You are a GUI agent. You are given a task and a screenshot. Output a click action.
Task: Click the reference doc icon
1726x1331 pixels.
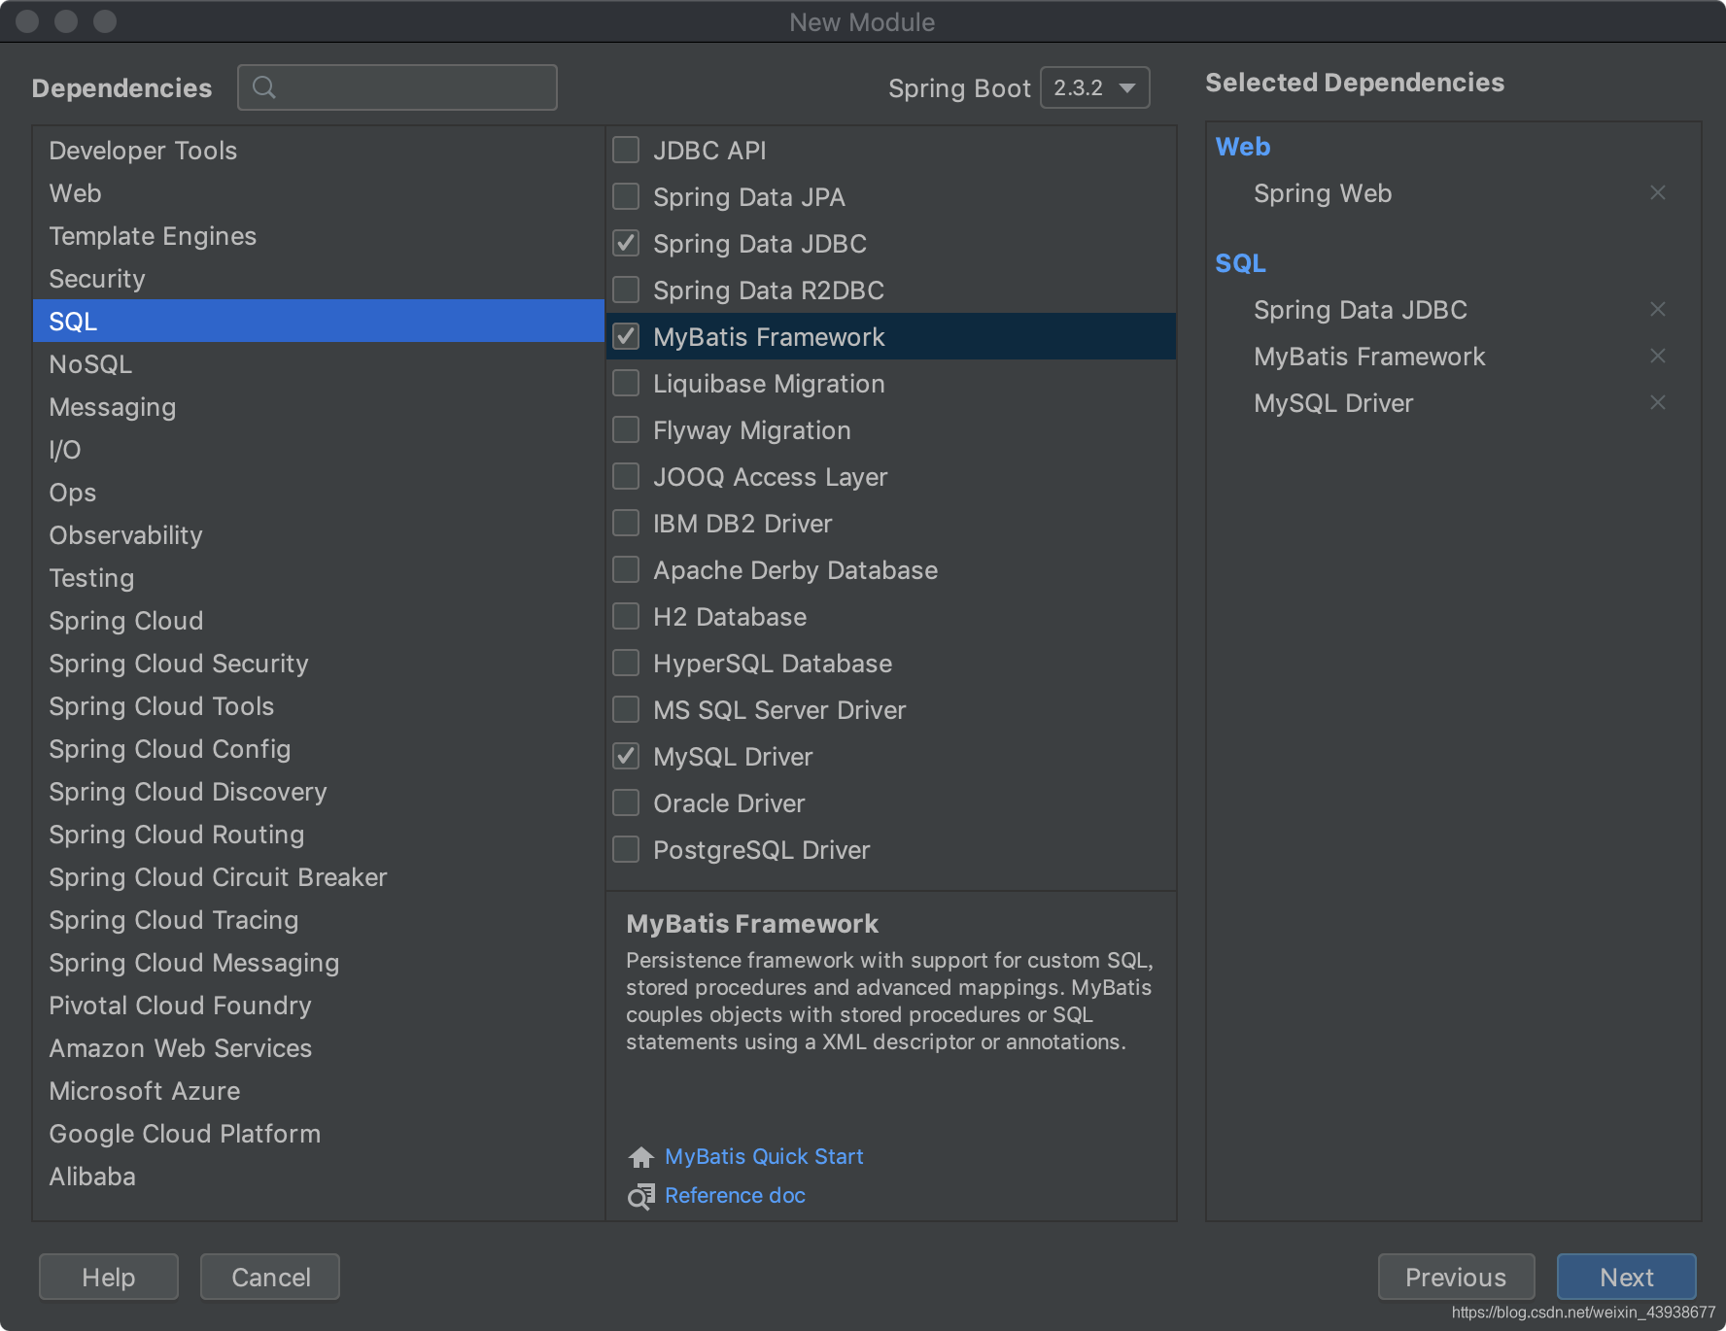point(641,1196)
